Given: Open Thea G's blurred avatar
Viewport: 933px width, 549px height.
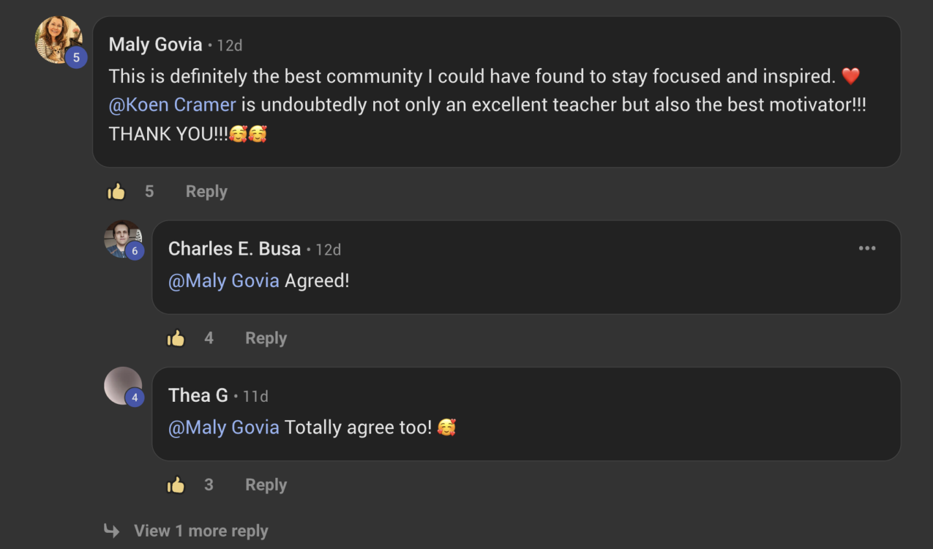Looking at the screenshot, I should click(122, 386).
